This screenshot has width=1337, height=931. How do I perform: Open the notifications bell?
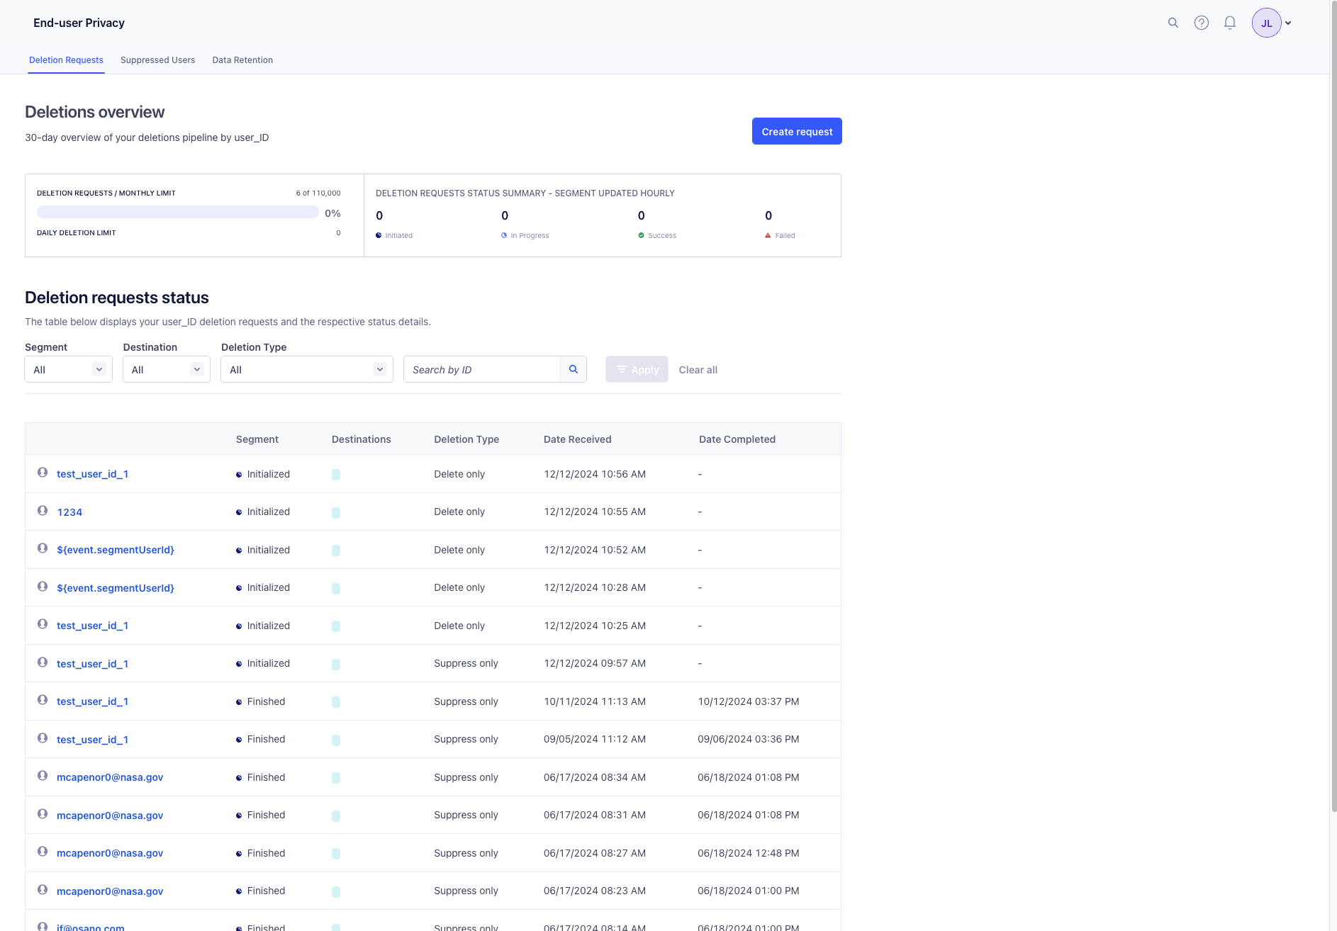click(x=1230, y=23)
